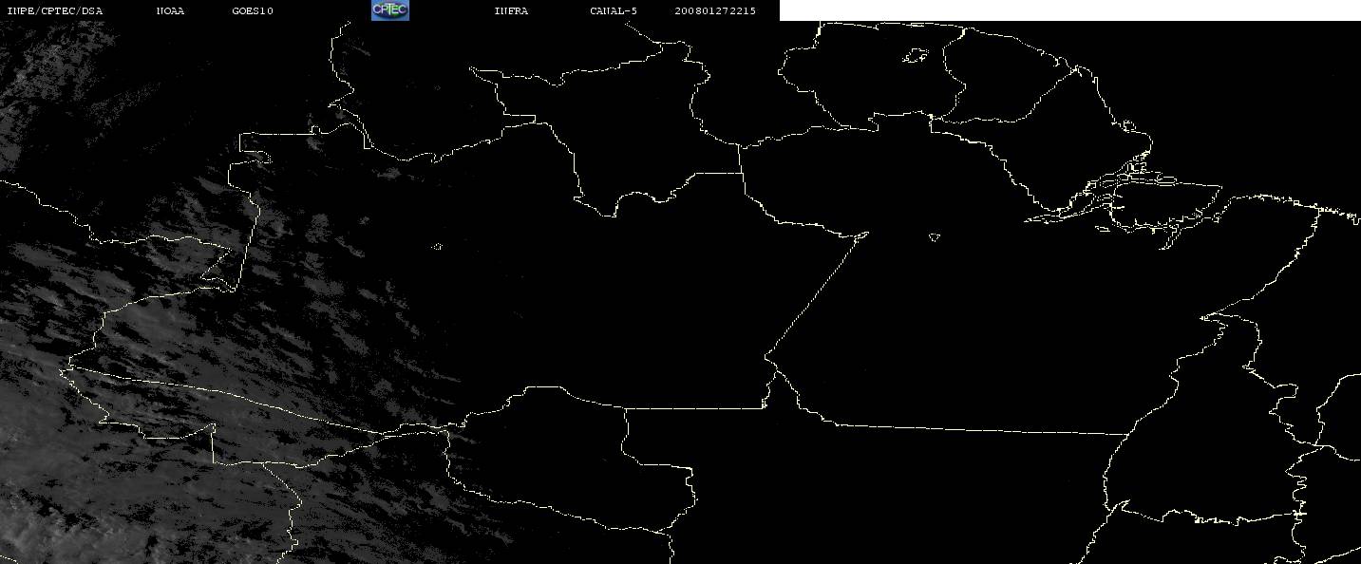Image resolution: width=1361 pixels, height=564 pixels.
Task: Click the GOES10 satellite label
Action: click(x=253, y=11)
